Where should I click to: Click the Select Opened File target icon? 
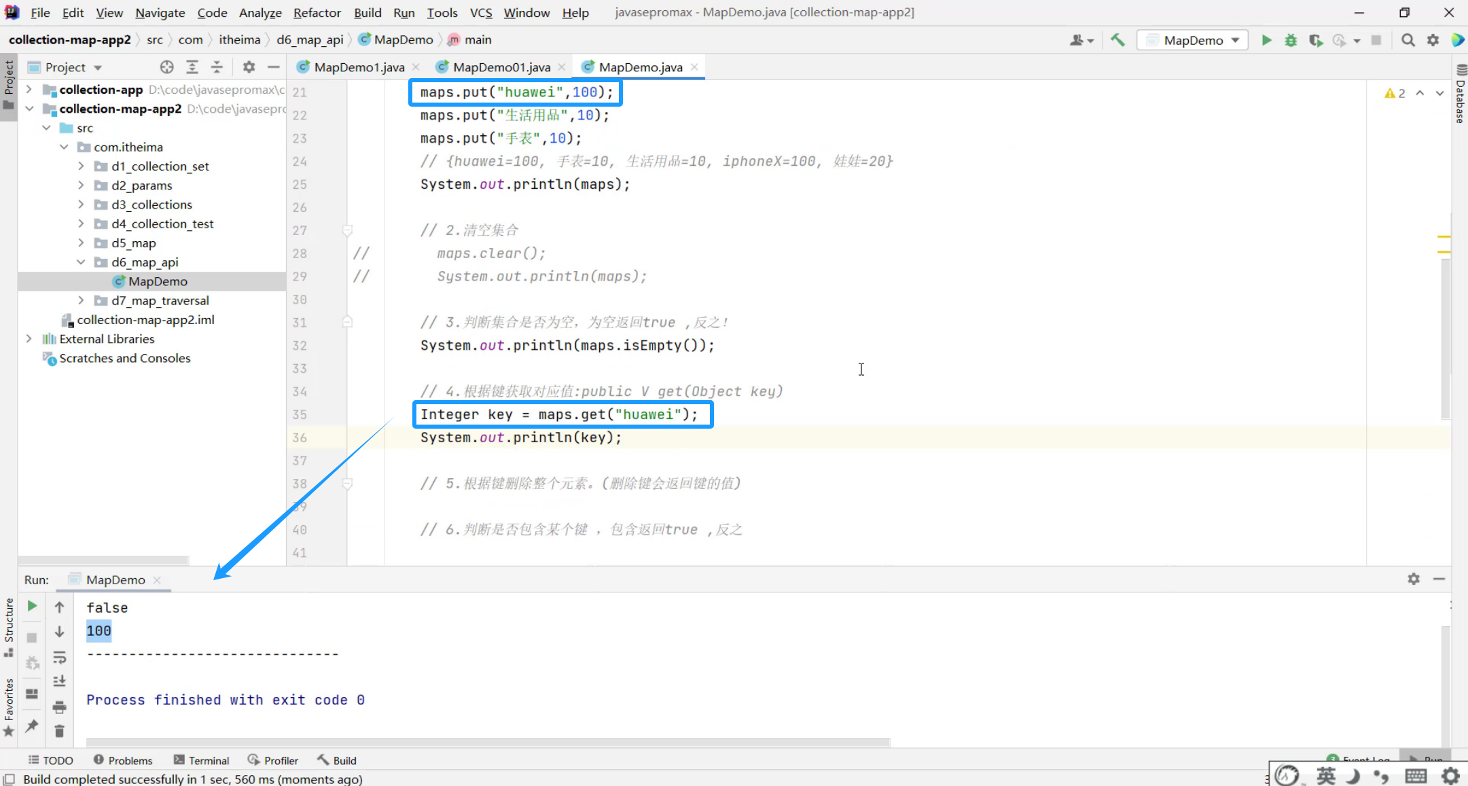tap(167, 67)
